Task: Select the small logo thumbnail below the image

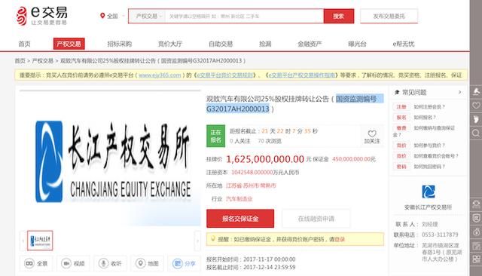Action: [x=40, y=241]
